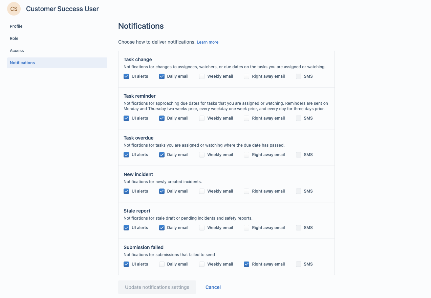This screenshot has height=298, width=431.
Task: Click the Stale report section title
Action: pyautogui.click(x=137, y=211)
